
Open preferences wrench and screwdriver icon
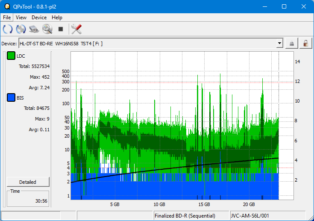coord(76,29)
